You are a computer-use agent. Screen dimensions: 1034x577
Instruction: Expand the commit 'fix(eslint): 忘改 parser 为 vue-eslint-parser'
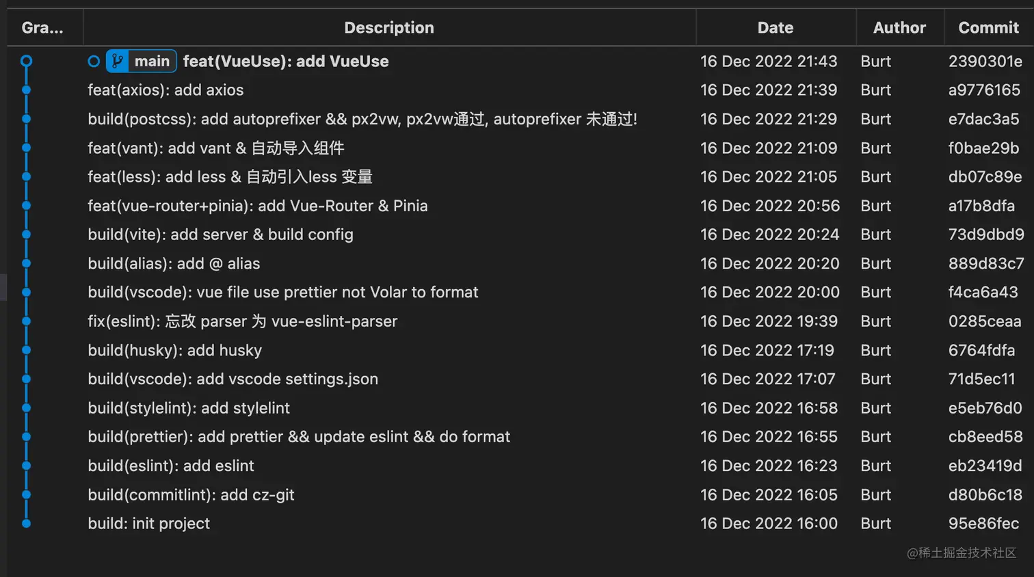point(242,321)
